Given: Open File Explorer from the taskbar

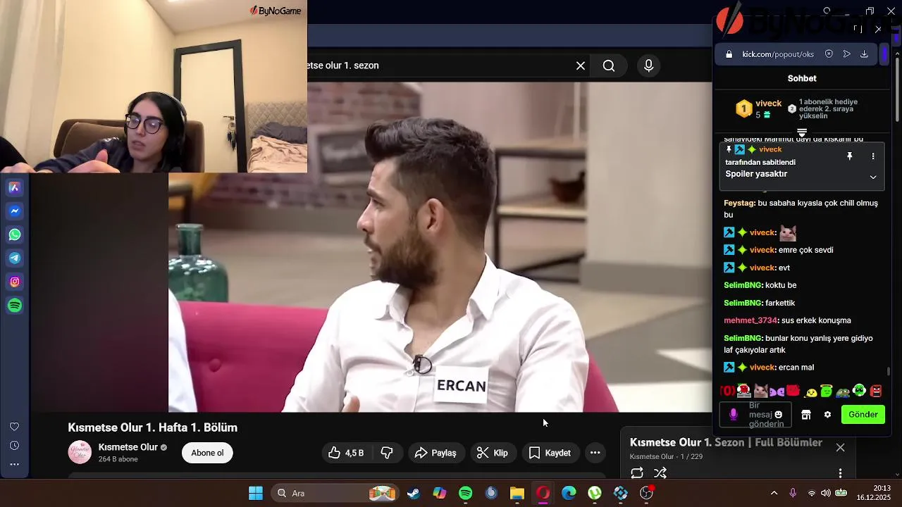Looking at the screenshot, I should click(517, 493).
